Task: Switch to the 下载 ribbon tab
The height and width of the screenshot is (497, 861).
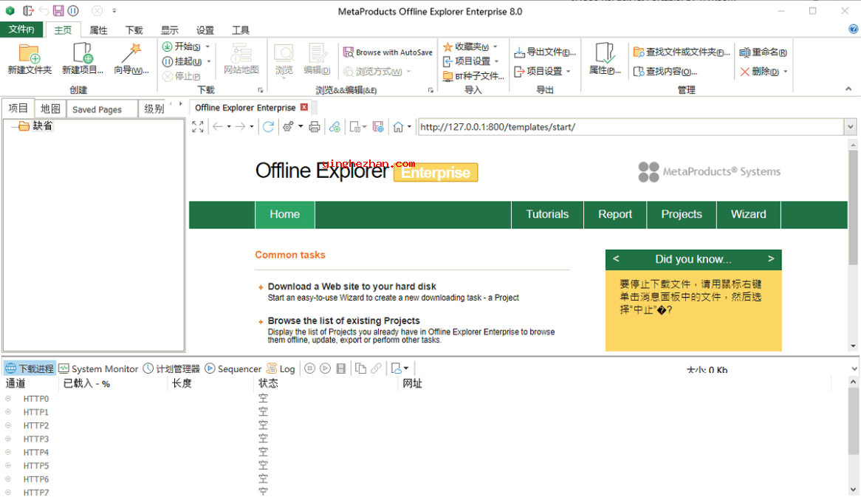Action: click(x=134, y=30)
